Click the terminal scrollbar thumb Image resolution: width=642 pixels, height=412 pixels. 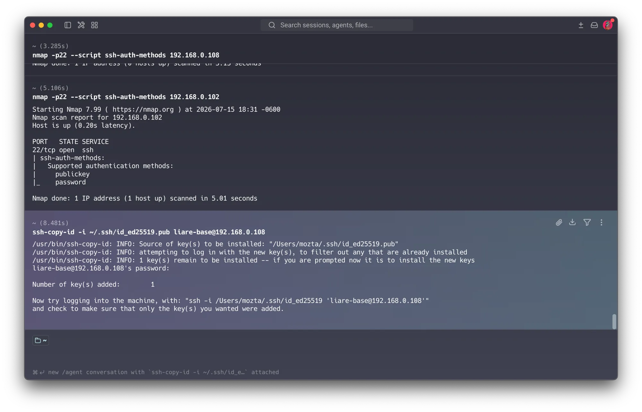tap(614, 321)
